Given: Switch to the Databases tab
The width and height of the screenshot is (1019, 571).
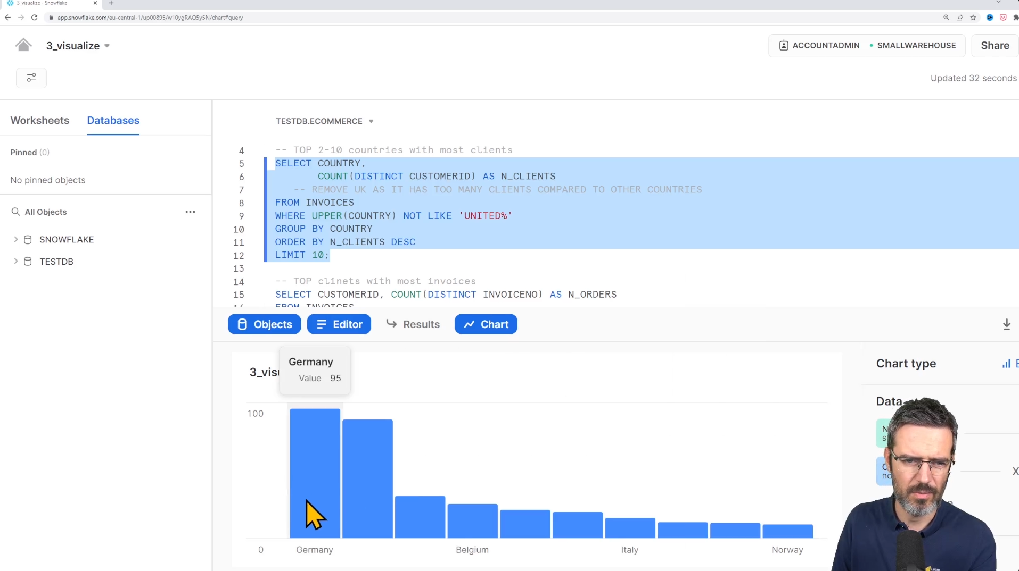Looking at the screenshot, I should click(x=113, y=120).
